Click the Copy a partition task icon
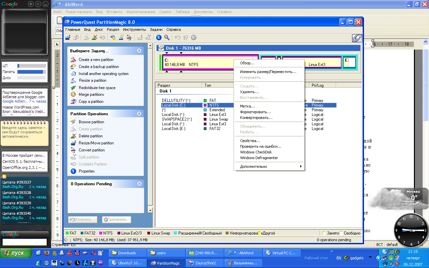This screenshot has width=429, height=268. [73, 102]
